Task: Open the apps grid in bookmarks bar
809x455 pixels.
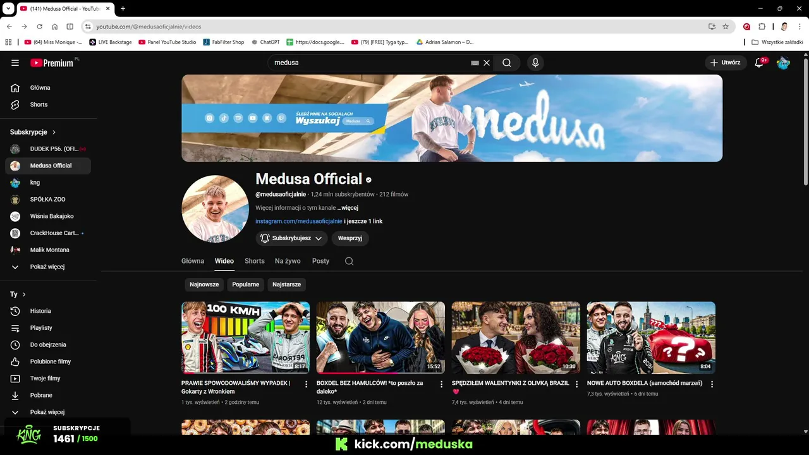Action: 8,42
